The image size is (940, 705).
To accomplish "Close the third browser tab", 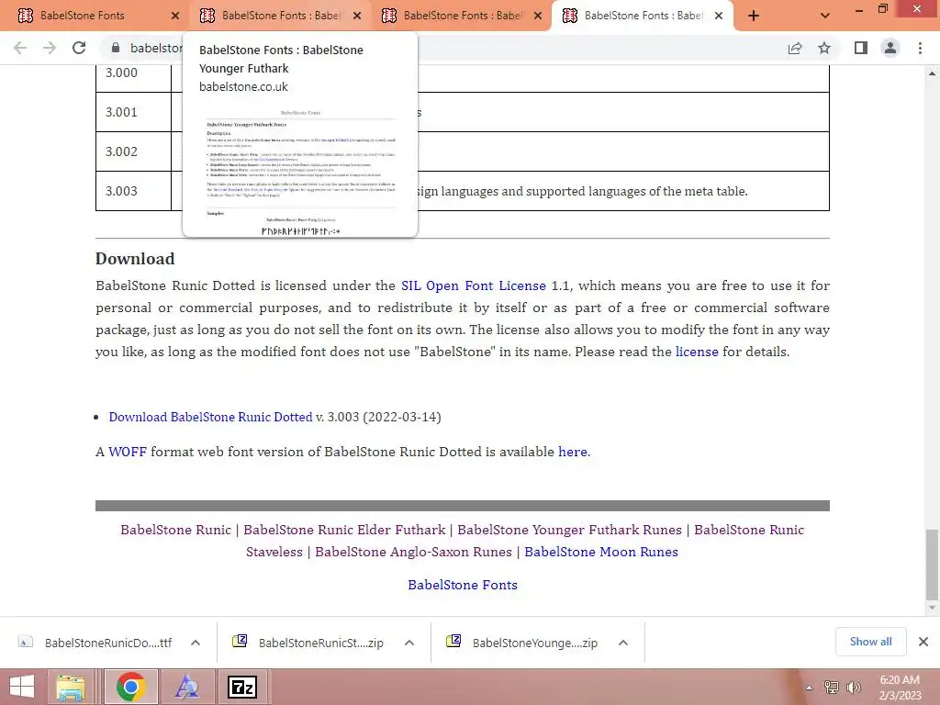I will tap(538, 16).
